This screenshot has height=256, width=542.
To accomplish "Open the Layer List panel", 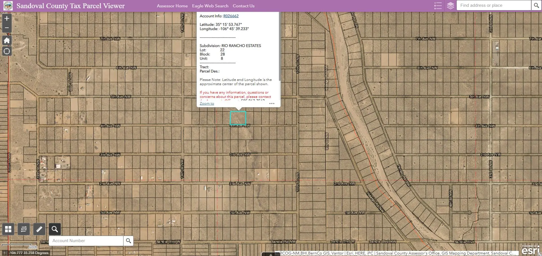I will pos(450,6).
